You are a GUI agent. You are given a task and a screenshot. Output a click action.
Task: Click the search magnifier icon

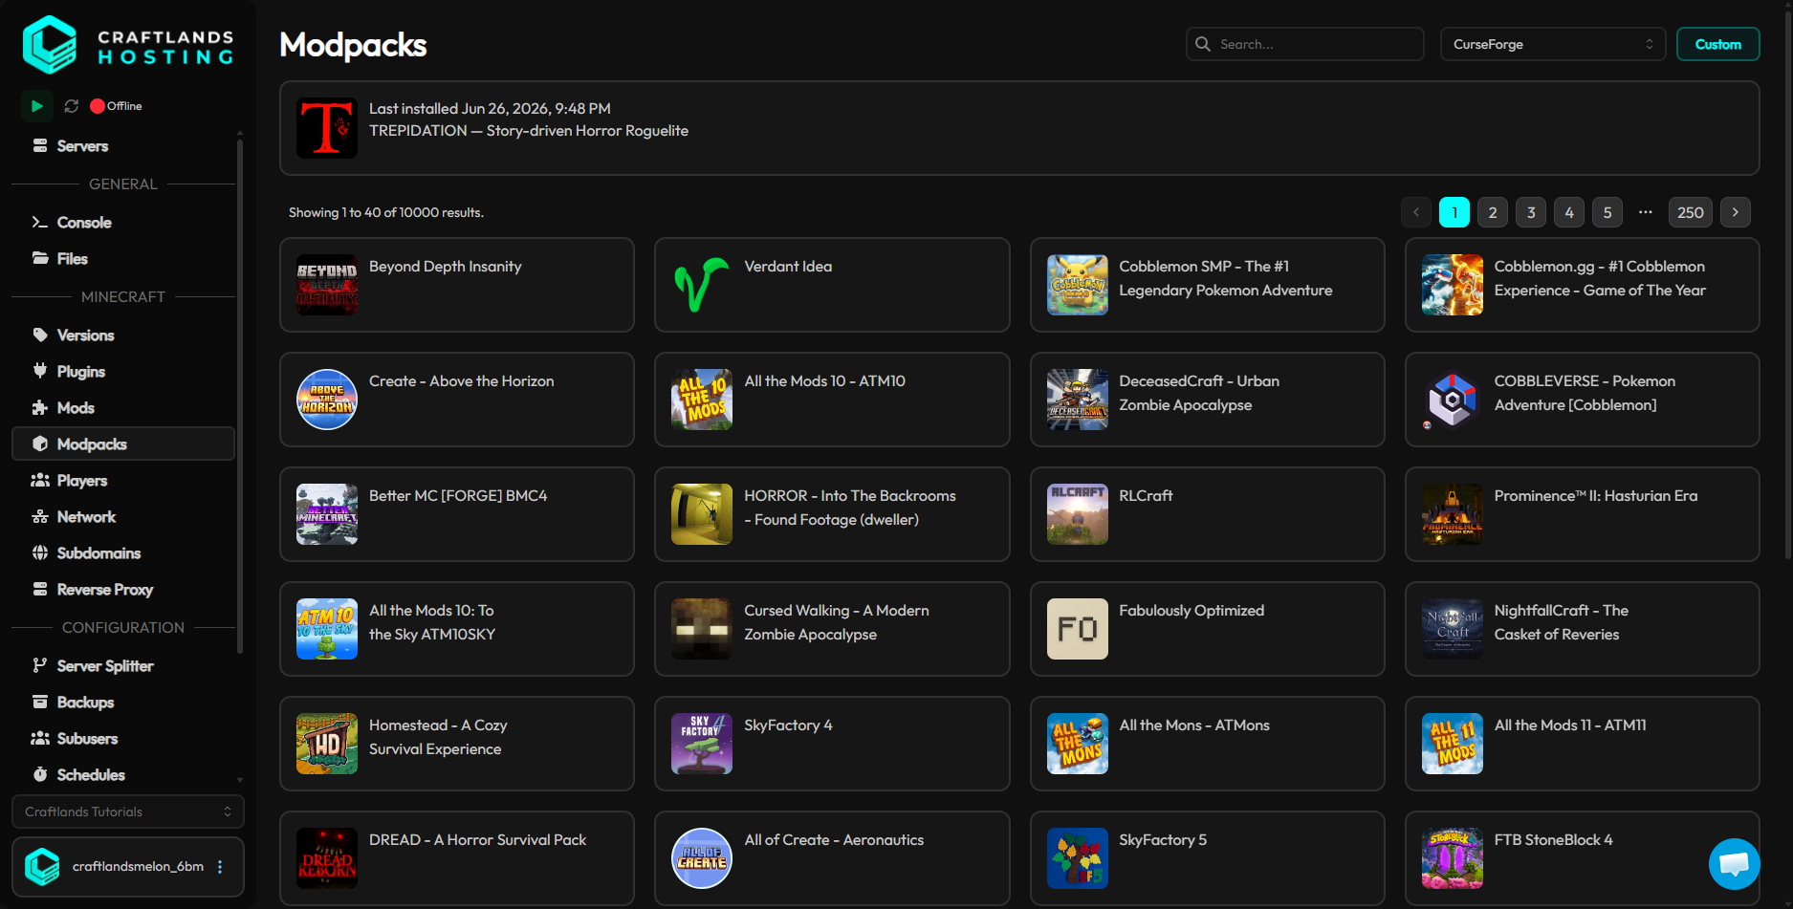1203,44
